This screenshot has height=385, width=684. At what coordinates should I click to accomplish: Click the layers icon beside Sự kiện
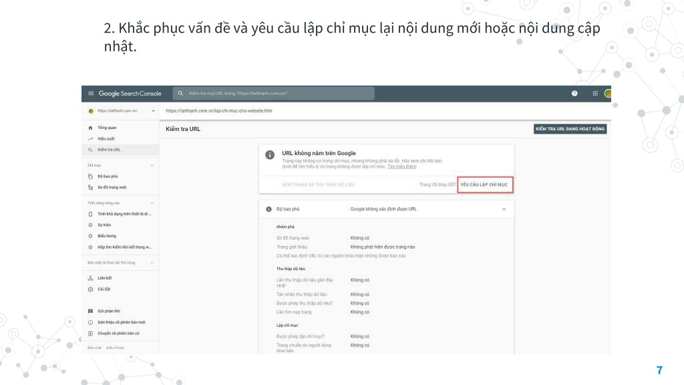click(90, 225)
